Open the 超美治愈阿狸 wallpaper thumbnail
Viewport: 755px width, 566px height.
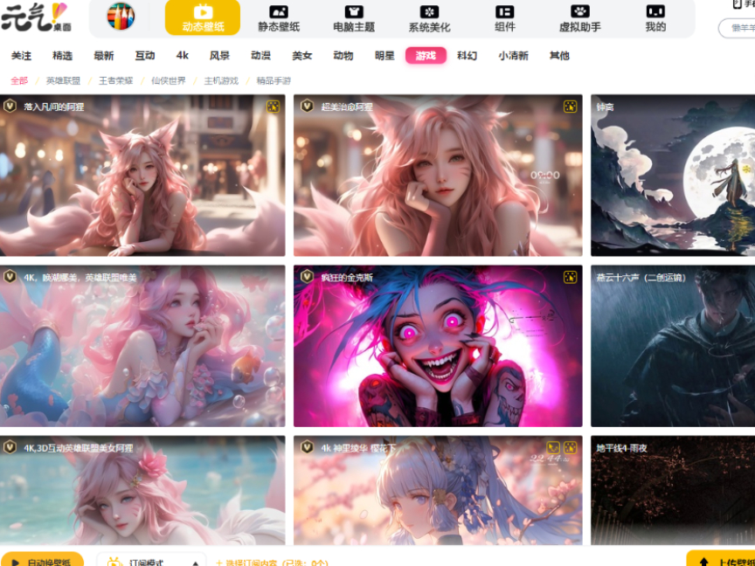click(x=438, y=176)
